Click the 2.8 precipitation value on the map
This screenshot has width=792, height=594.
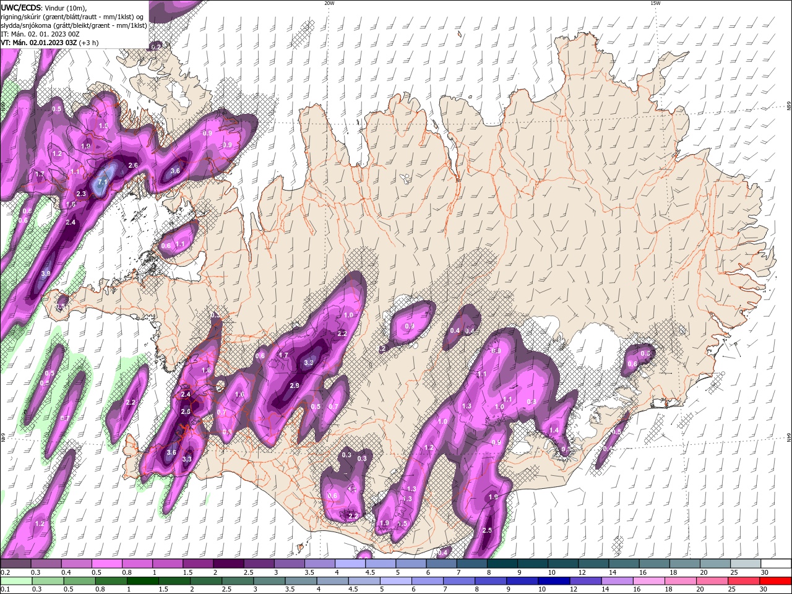pos(186,411)
